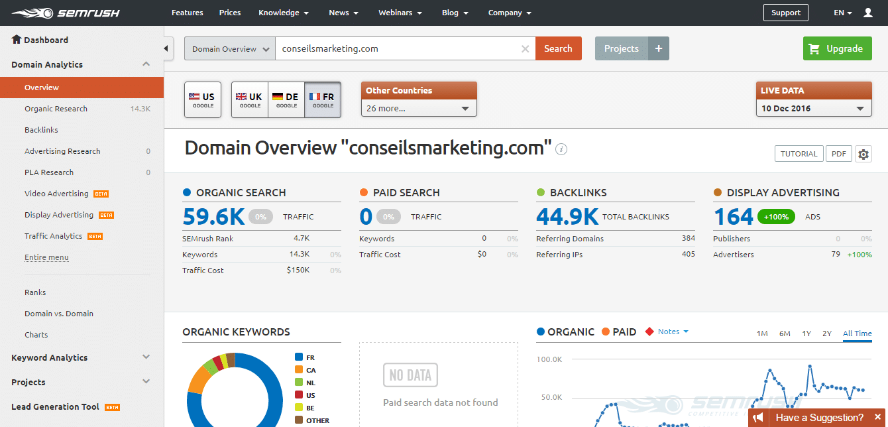Image resolution: width=888 pixels, height=427 pixels.
Task: Open the Company menu
Action: (510, 13)
